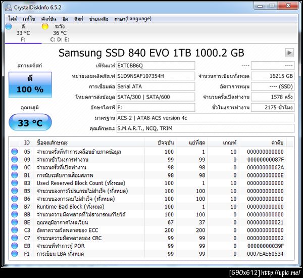303x278 pixels.
Task: Click the power on hours value 2175
Action: pyautogui.click(x=273, y=107)
